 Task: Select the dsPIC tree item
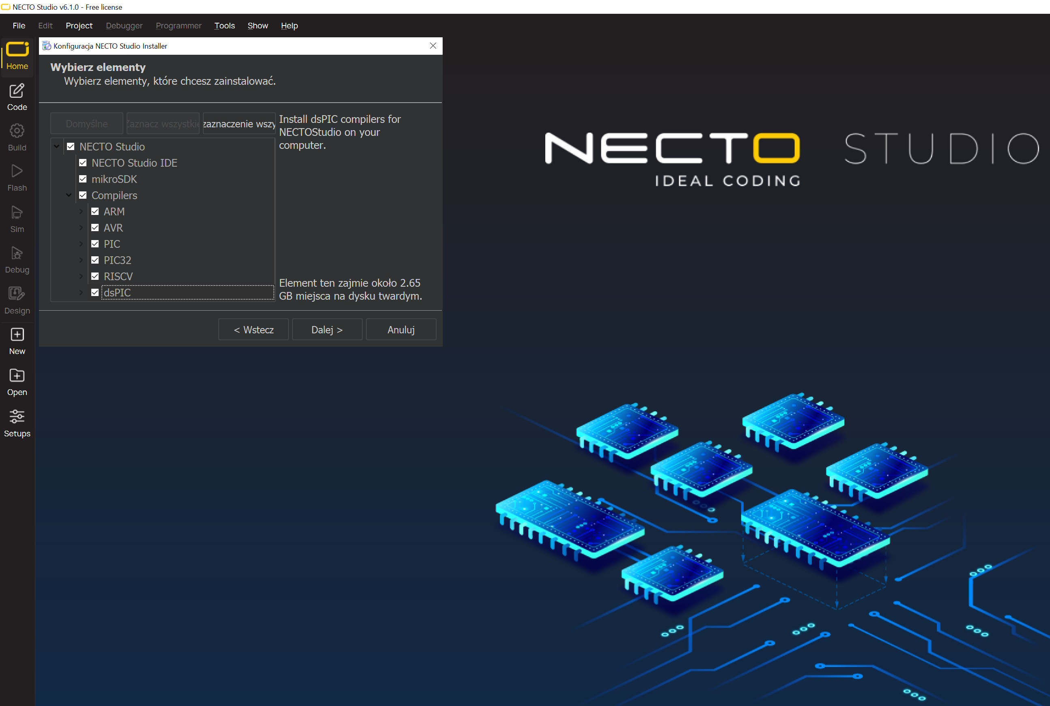coord(117,293)
